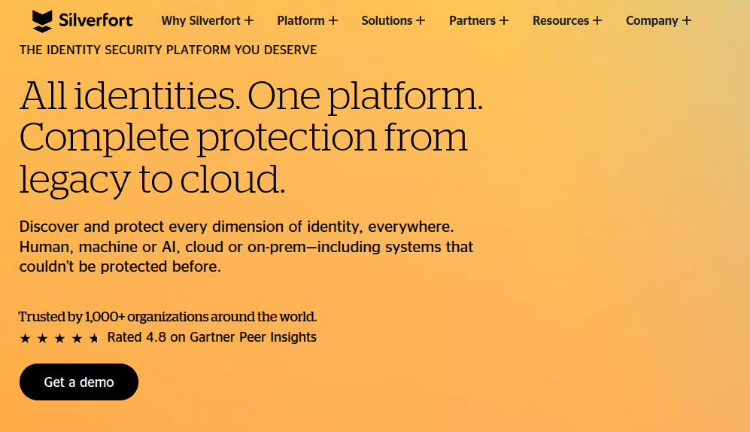The width and height of the screenshot is (750, 432).
Task: Expand the plus beside Company
Action: 687,20
